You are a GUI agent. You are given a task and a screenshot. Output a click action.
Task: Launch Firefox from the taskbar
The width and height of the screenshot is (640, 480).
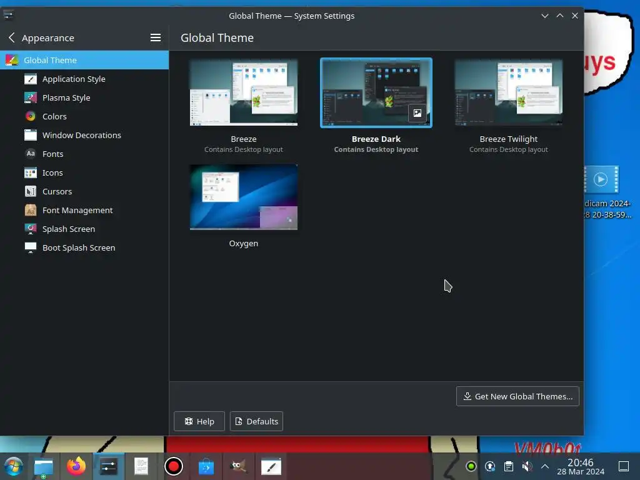76,466
